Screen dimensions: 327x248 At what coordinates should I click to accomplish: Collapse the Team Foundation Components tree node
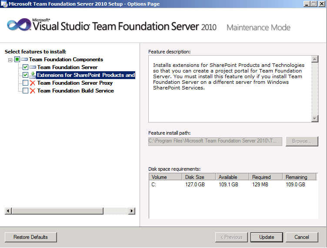10,60
